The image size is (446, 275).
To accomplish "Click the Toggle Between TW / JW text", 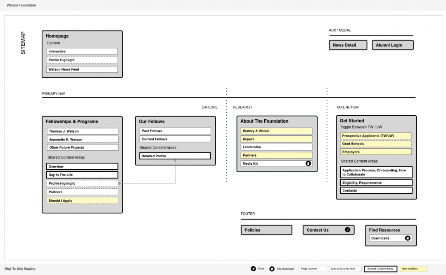I will click(x=361, y=127).
